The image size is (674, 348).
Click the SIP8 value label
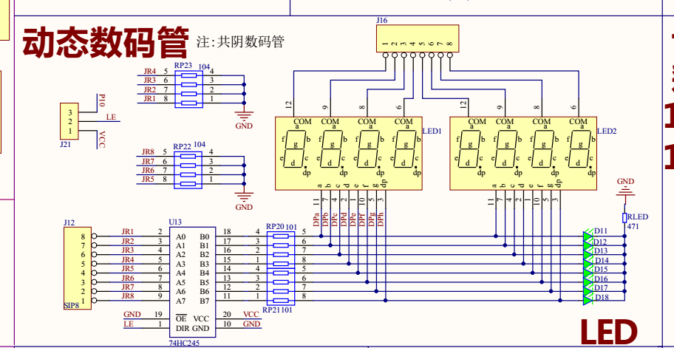[x=72, y=305]
